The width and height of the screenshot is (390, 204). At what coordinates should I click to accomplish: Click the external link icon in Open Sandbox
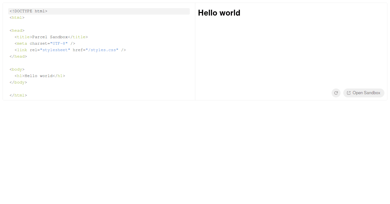click(348, 93)
